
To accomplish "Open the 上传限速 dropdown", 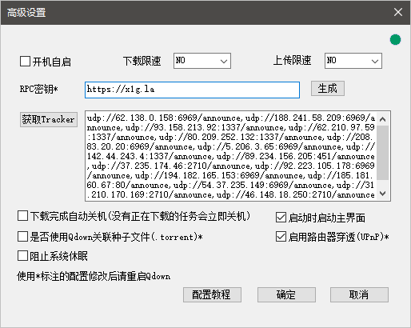I will pos(353,61).
